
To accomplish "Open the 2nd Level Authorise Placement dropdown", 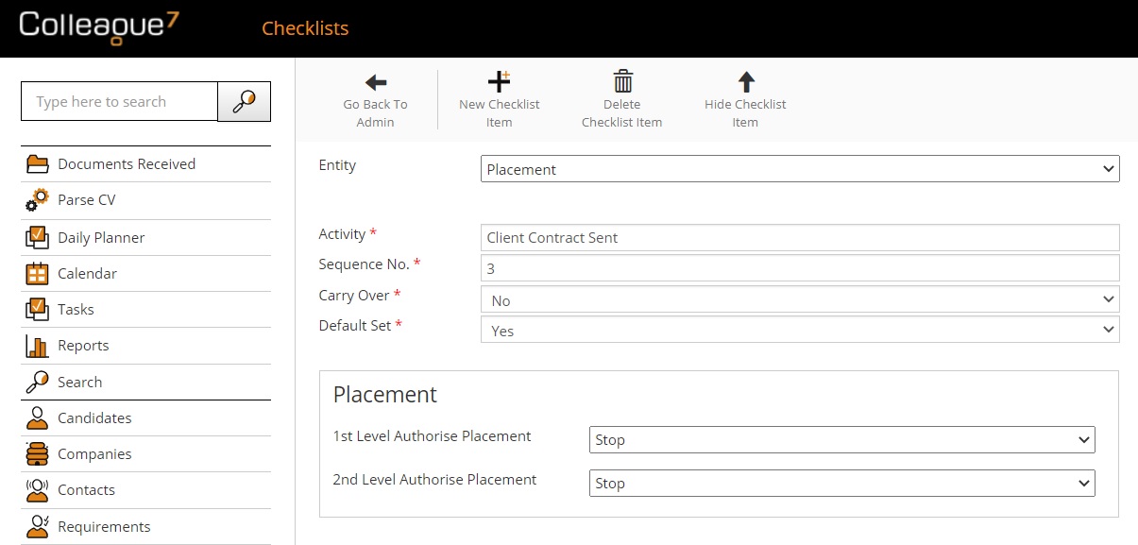I will tap(841, 484).
